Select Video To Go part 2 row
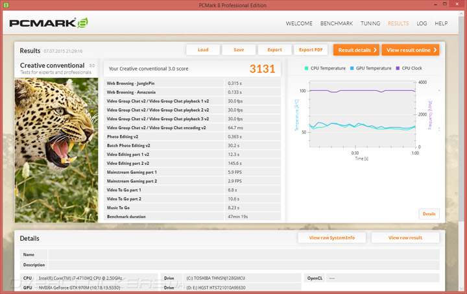This screenshot has width=467, height=294. [192, 199]
